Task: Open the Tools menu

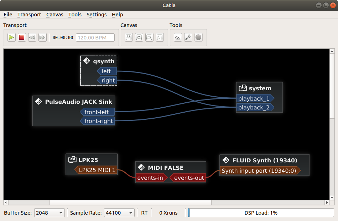Action: click(x=75, y=15)
